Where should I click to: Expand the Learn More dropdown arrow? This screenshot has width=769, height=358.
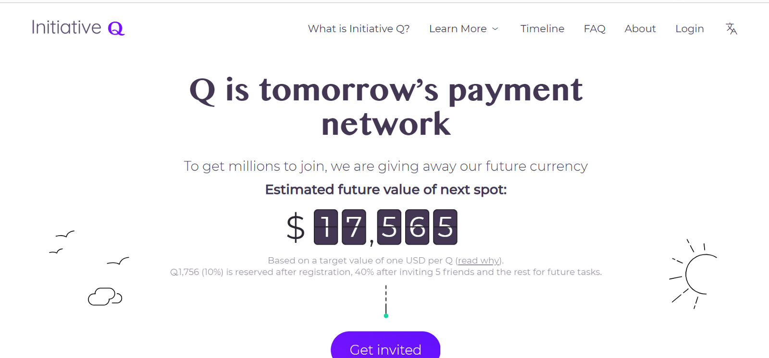pos(496,29)
